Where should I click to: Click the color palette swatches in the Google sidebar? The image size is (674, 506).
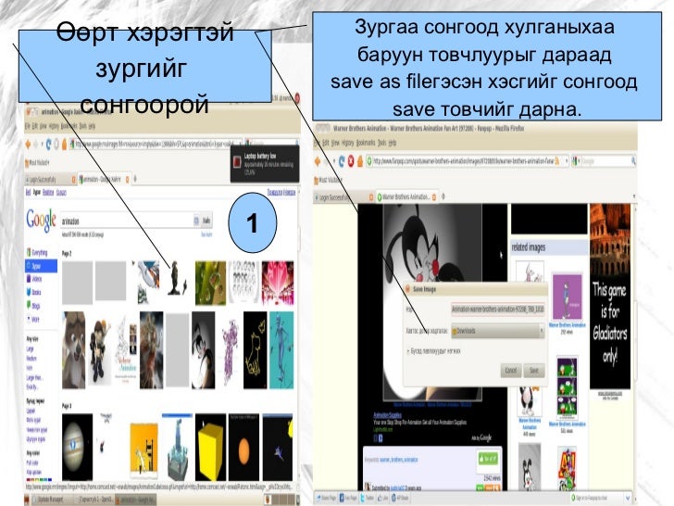coord(39,478)
